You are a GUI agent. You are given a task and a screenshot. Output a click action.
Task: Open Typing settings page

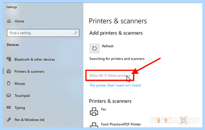[20, 108]
